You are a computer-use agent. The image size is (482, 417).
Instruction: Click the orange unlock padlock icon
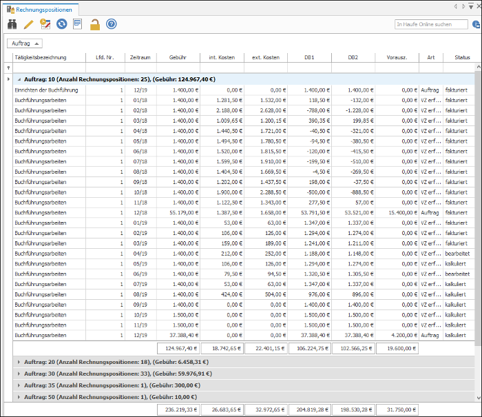[95, 24]
